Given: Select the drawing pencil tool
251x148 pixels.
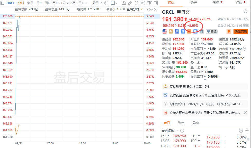Looking at the screenshot, I should click(x=130, y=3).
